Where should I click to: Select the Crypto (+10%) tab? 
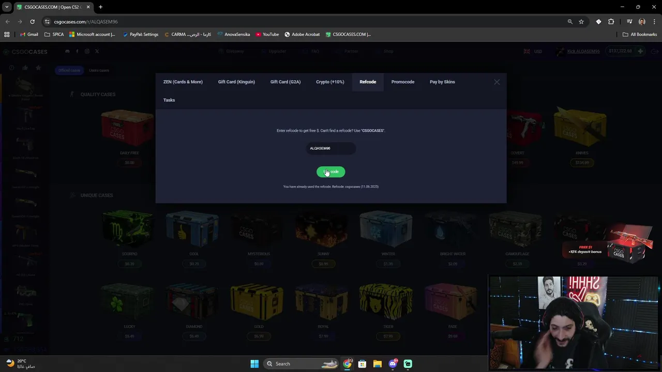(x=330, y=82)
